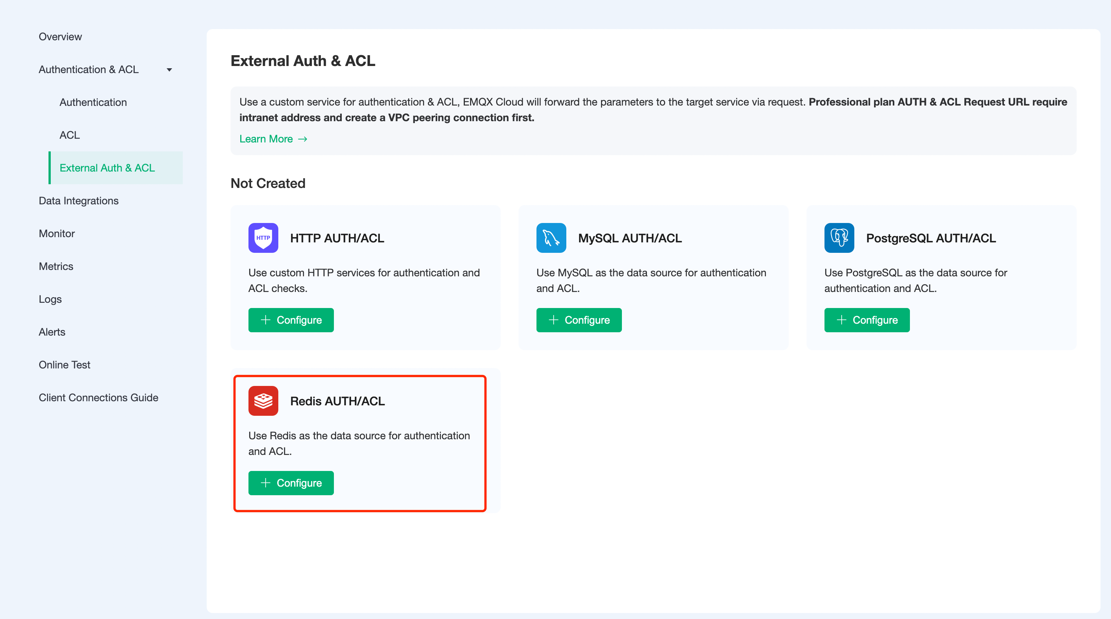
Task: Collapse the Authentication & ACL menu arrow
Action: click(169, 70)
